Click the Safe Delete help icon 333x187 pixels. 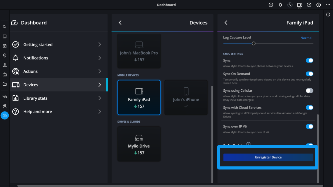tap(248, 144)
